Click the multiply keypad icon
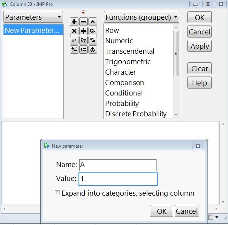 point(74,31)
